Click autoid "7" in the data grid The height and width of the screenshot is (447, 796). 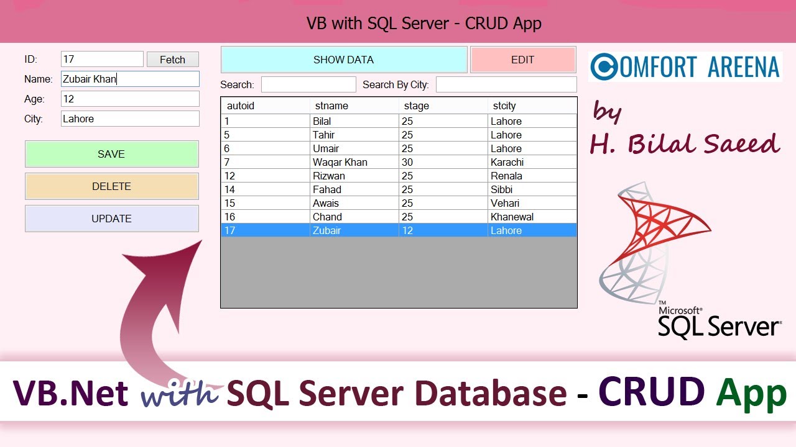(x=266, y=162)
